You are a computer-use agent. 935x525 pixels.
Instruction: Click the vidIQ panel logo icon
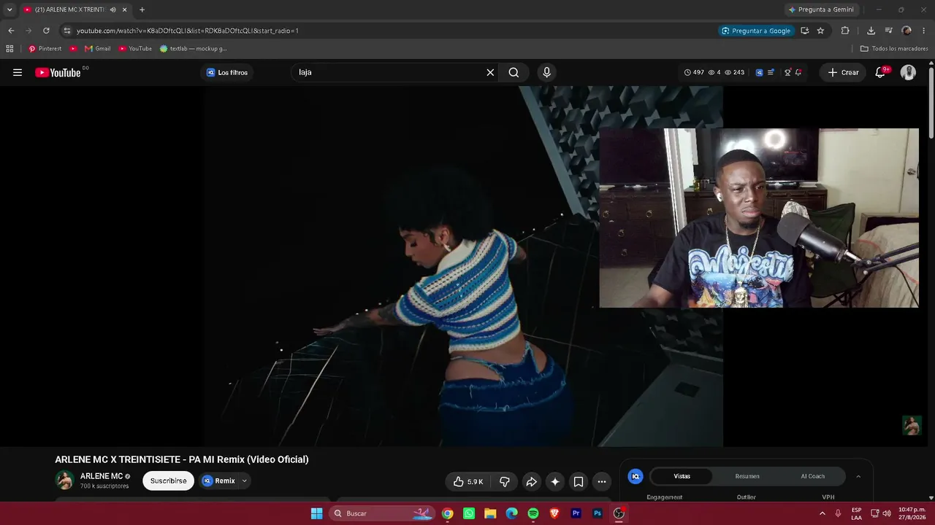click(636, 476)
